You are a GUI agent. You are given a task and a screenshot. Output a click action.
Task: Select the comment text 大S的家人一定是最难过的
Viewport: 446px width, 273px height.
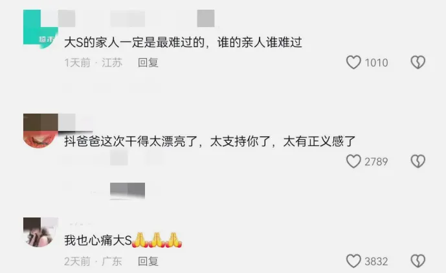(134, 42)
